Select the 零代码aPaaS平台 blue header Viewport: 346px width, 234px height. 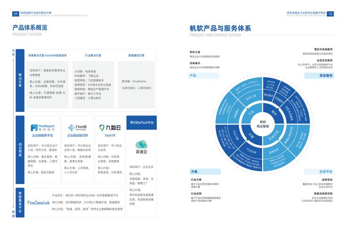pos(141,123)
